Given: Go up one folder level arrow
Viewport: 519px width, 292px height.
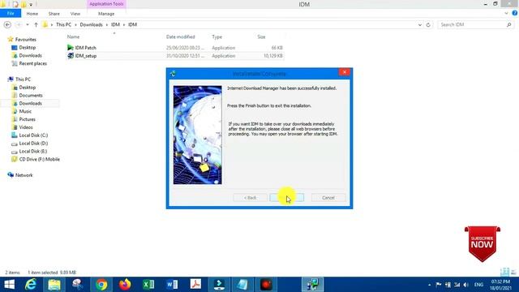Looking at the screenshot, I should tap(36, 25).
